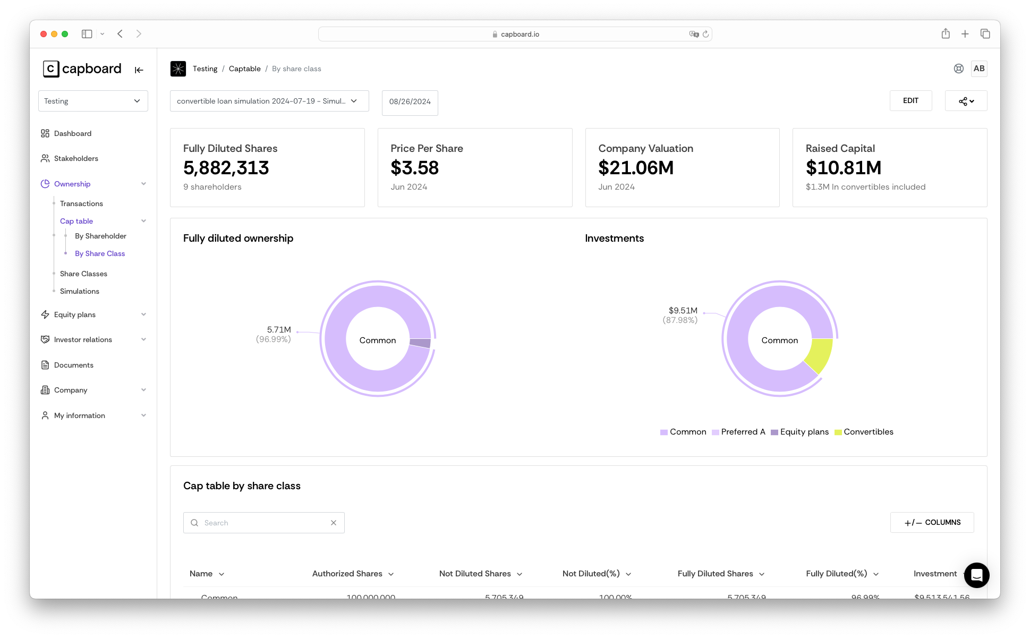Open the Testing workspace dropdown
The width and height of the screenshot is (1030, 638).
coord(93,101)
